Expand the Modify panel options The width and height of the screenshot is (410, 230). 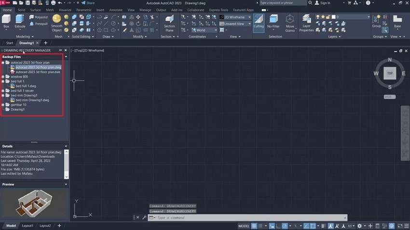(140, 37)
